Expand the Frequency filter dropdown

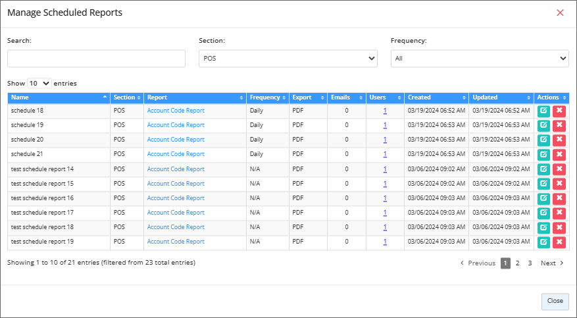point(479,59)
